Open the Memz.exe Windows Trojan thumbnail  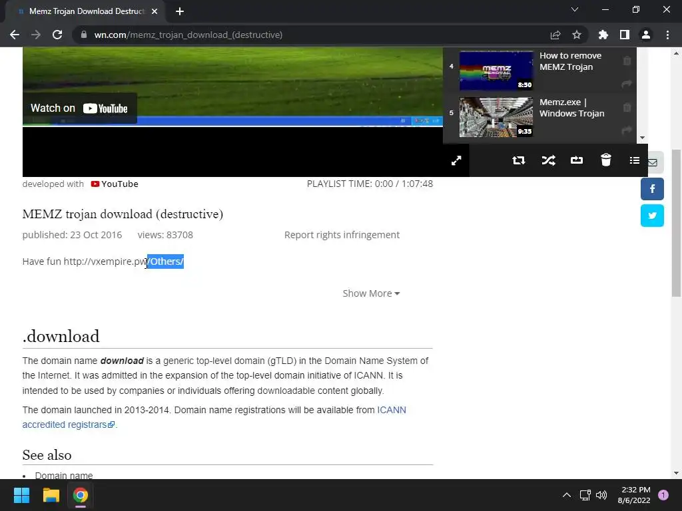[x=496, y=117]
